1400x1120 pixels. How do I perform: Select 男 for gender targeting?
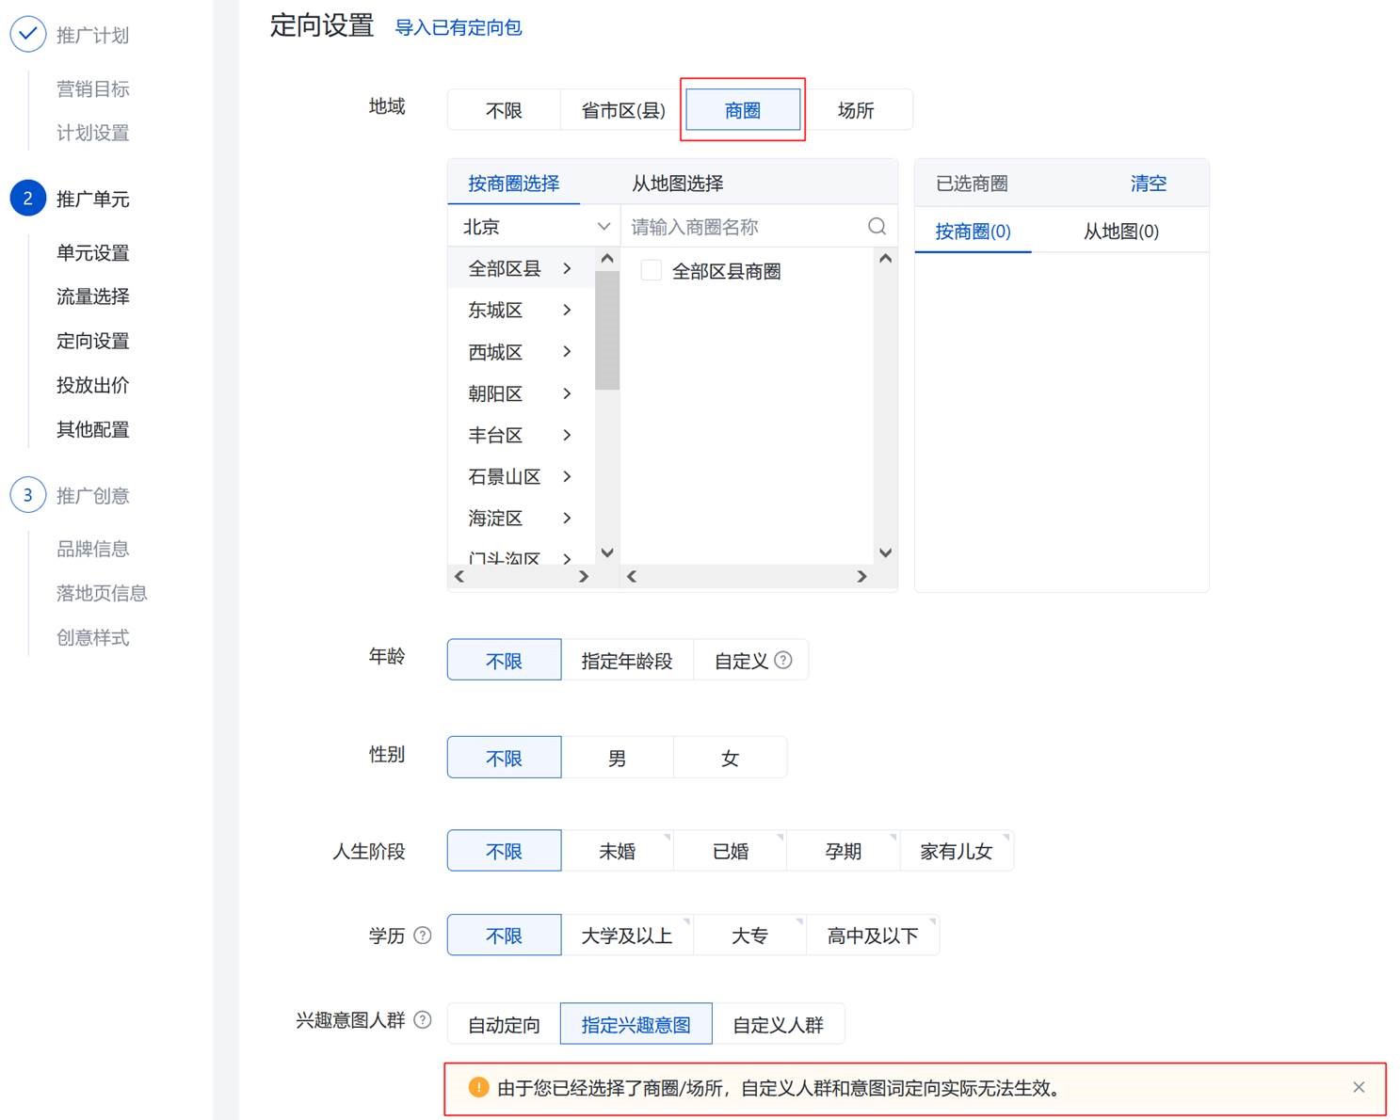617,758
